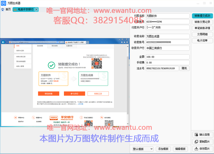
Task: Click the forward arrow in the preview browser
Action: click(7, 42)
